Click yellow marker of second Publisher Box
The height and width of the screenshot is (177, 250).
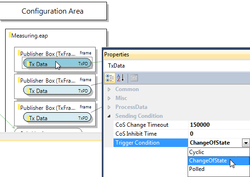coord(19,80)
